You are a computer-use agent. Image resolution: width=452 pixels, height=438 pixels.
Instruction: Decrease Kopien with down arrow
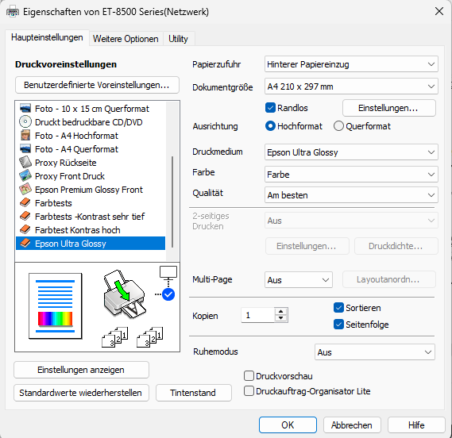click(280, 318)
